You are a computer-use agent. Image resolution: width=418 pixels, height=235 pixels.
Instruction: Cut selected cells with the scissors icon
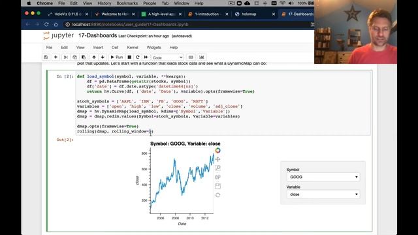(65, 57)
